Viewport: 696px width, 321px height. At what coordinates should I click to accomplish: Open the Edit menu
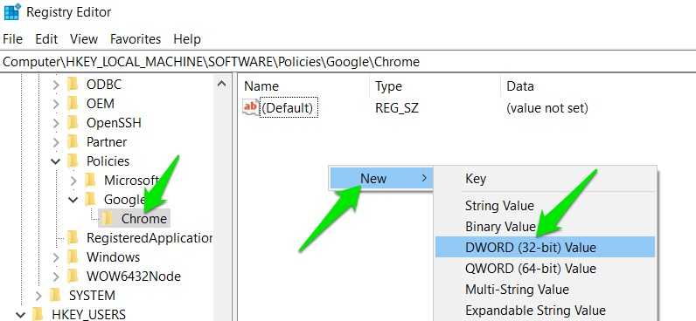(x=46, y=39)
